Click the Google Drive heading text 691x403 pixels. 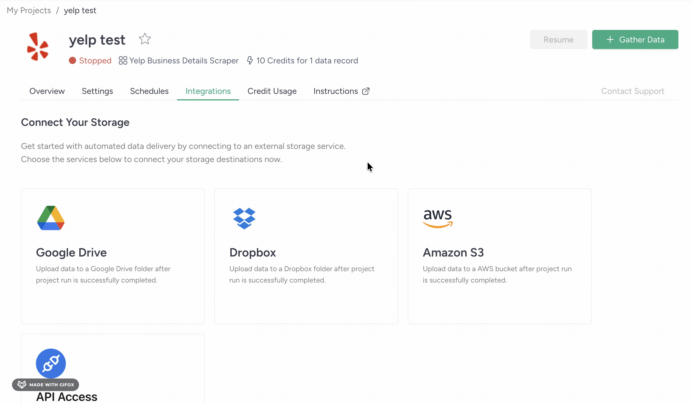(71, 253)
